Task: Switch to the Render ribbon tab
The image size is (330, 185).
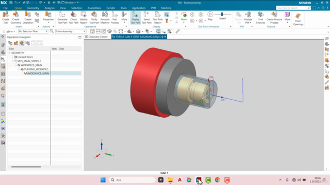Action: pos(111,8)
